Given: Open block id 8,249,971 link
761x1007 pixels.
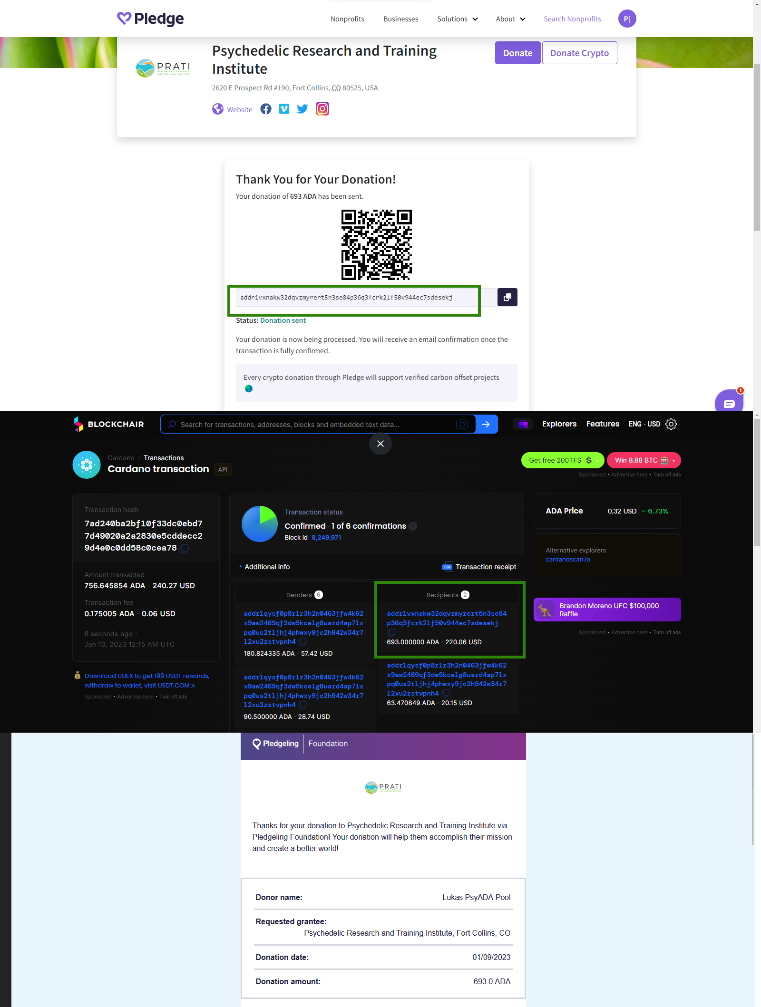Looking at the screenshot, I should pyautogui.click(x=326, y=538).
